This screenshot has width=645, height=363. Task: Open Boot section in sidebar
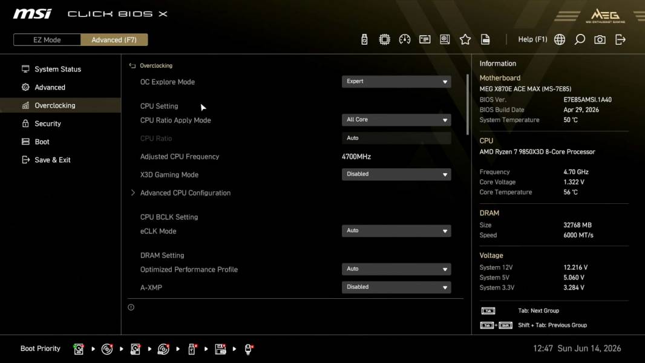point(42,142)
